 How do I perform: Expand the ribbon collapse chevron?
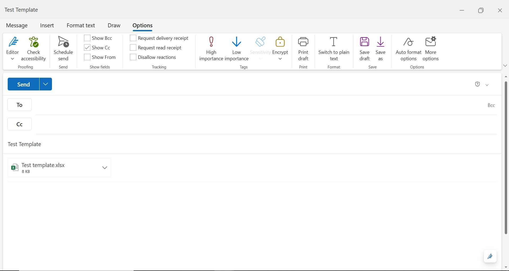click(505, 65)
